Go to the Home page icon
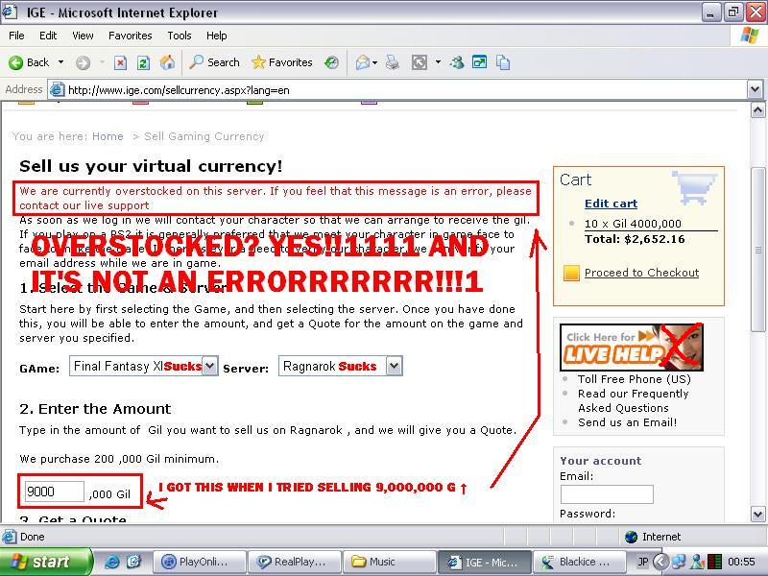The height and width of the screenshot is (576, 768). 167,62
